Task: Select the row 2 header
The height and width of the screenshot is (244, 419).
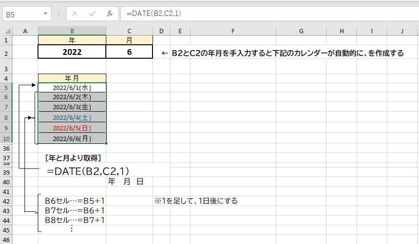Action: 6,52
